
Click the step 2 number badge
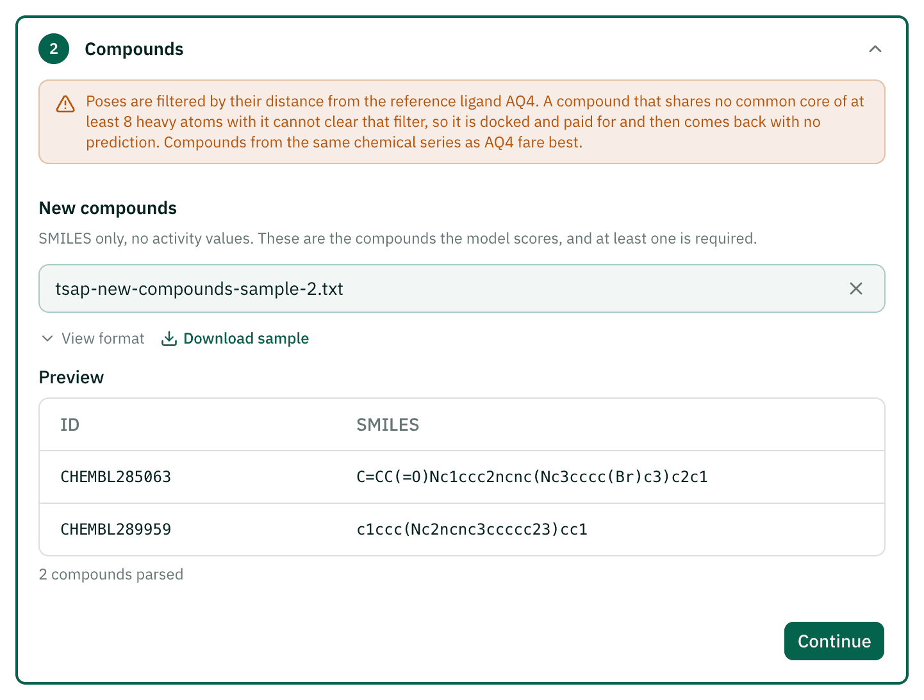(x=54, y=49)
